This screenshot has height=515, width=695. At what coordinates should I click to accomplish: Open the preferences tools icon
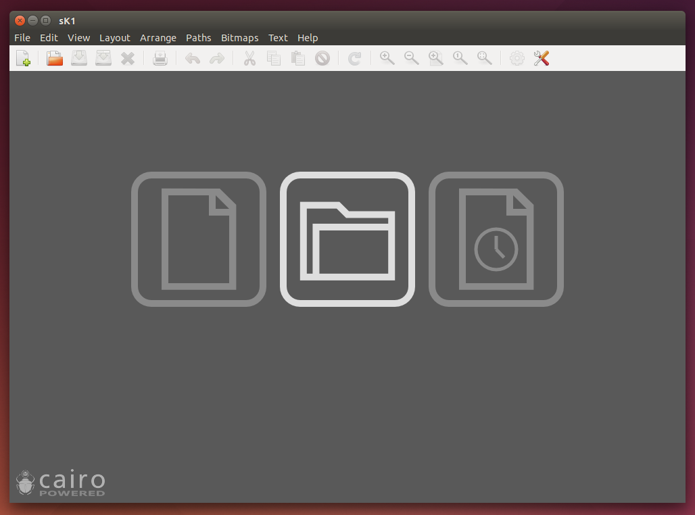click(541, 58)
